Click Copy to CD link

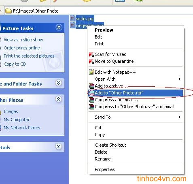pyautogui.click(x=15, y=64)
